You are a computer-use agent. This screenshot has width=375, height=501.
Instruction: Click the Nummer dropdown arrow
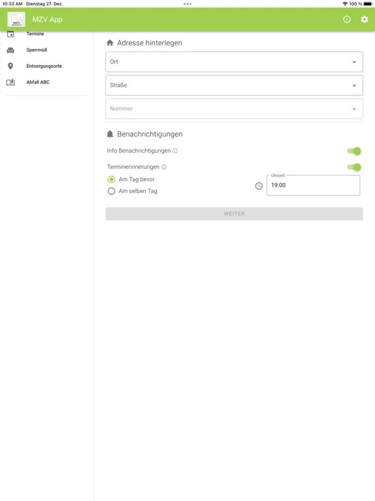point(354,109)
